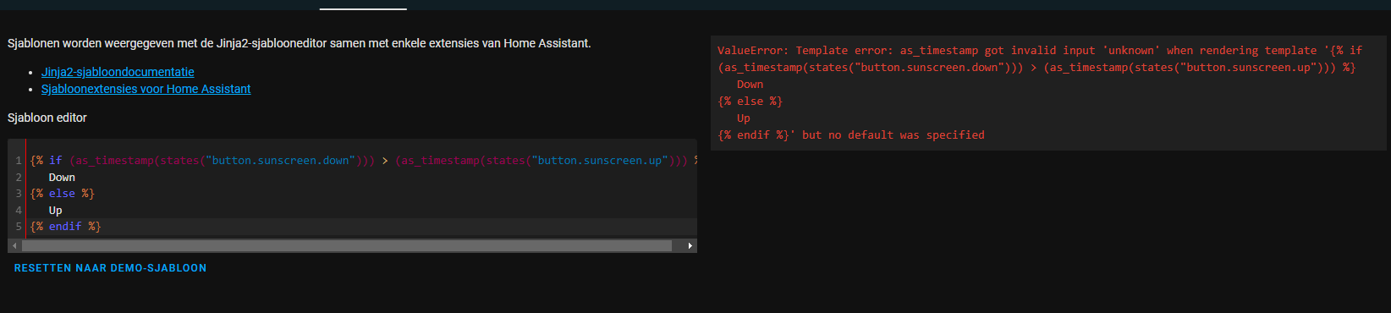Click the horizontal scrollbar thumb in editor
Viewport: 1391px width, 313px height.
[x=347, y=246]
